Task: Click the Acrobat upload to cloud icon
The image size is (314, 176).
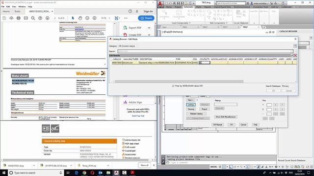Action: point(11,18)
